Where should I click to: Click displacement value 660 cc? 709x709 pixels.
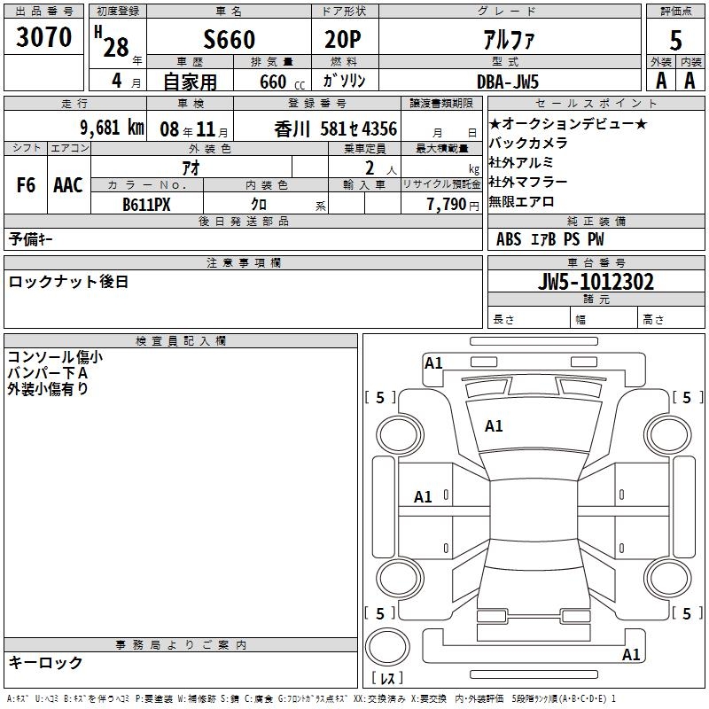pyautogui.click(x=282, y=82)
